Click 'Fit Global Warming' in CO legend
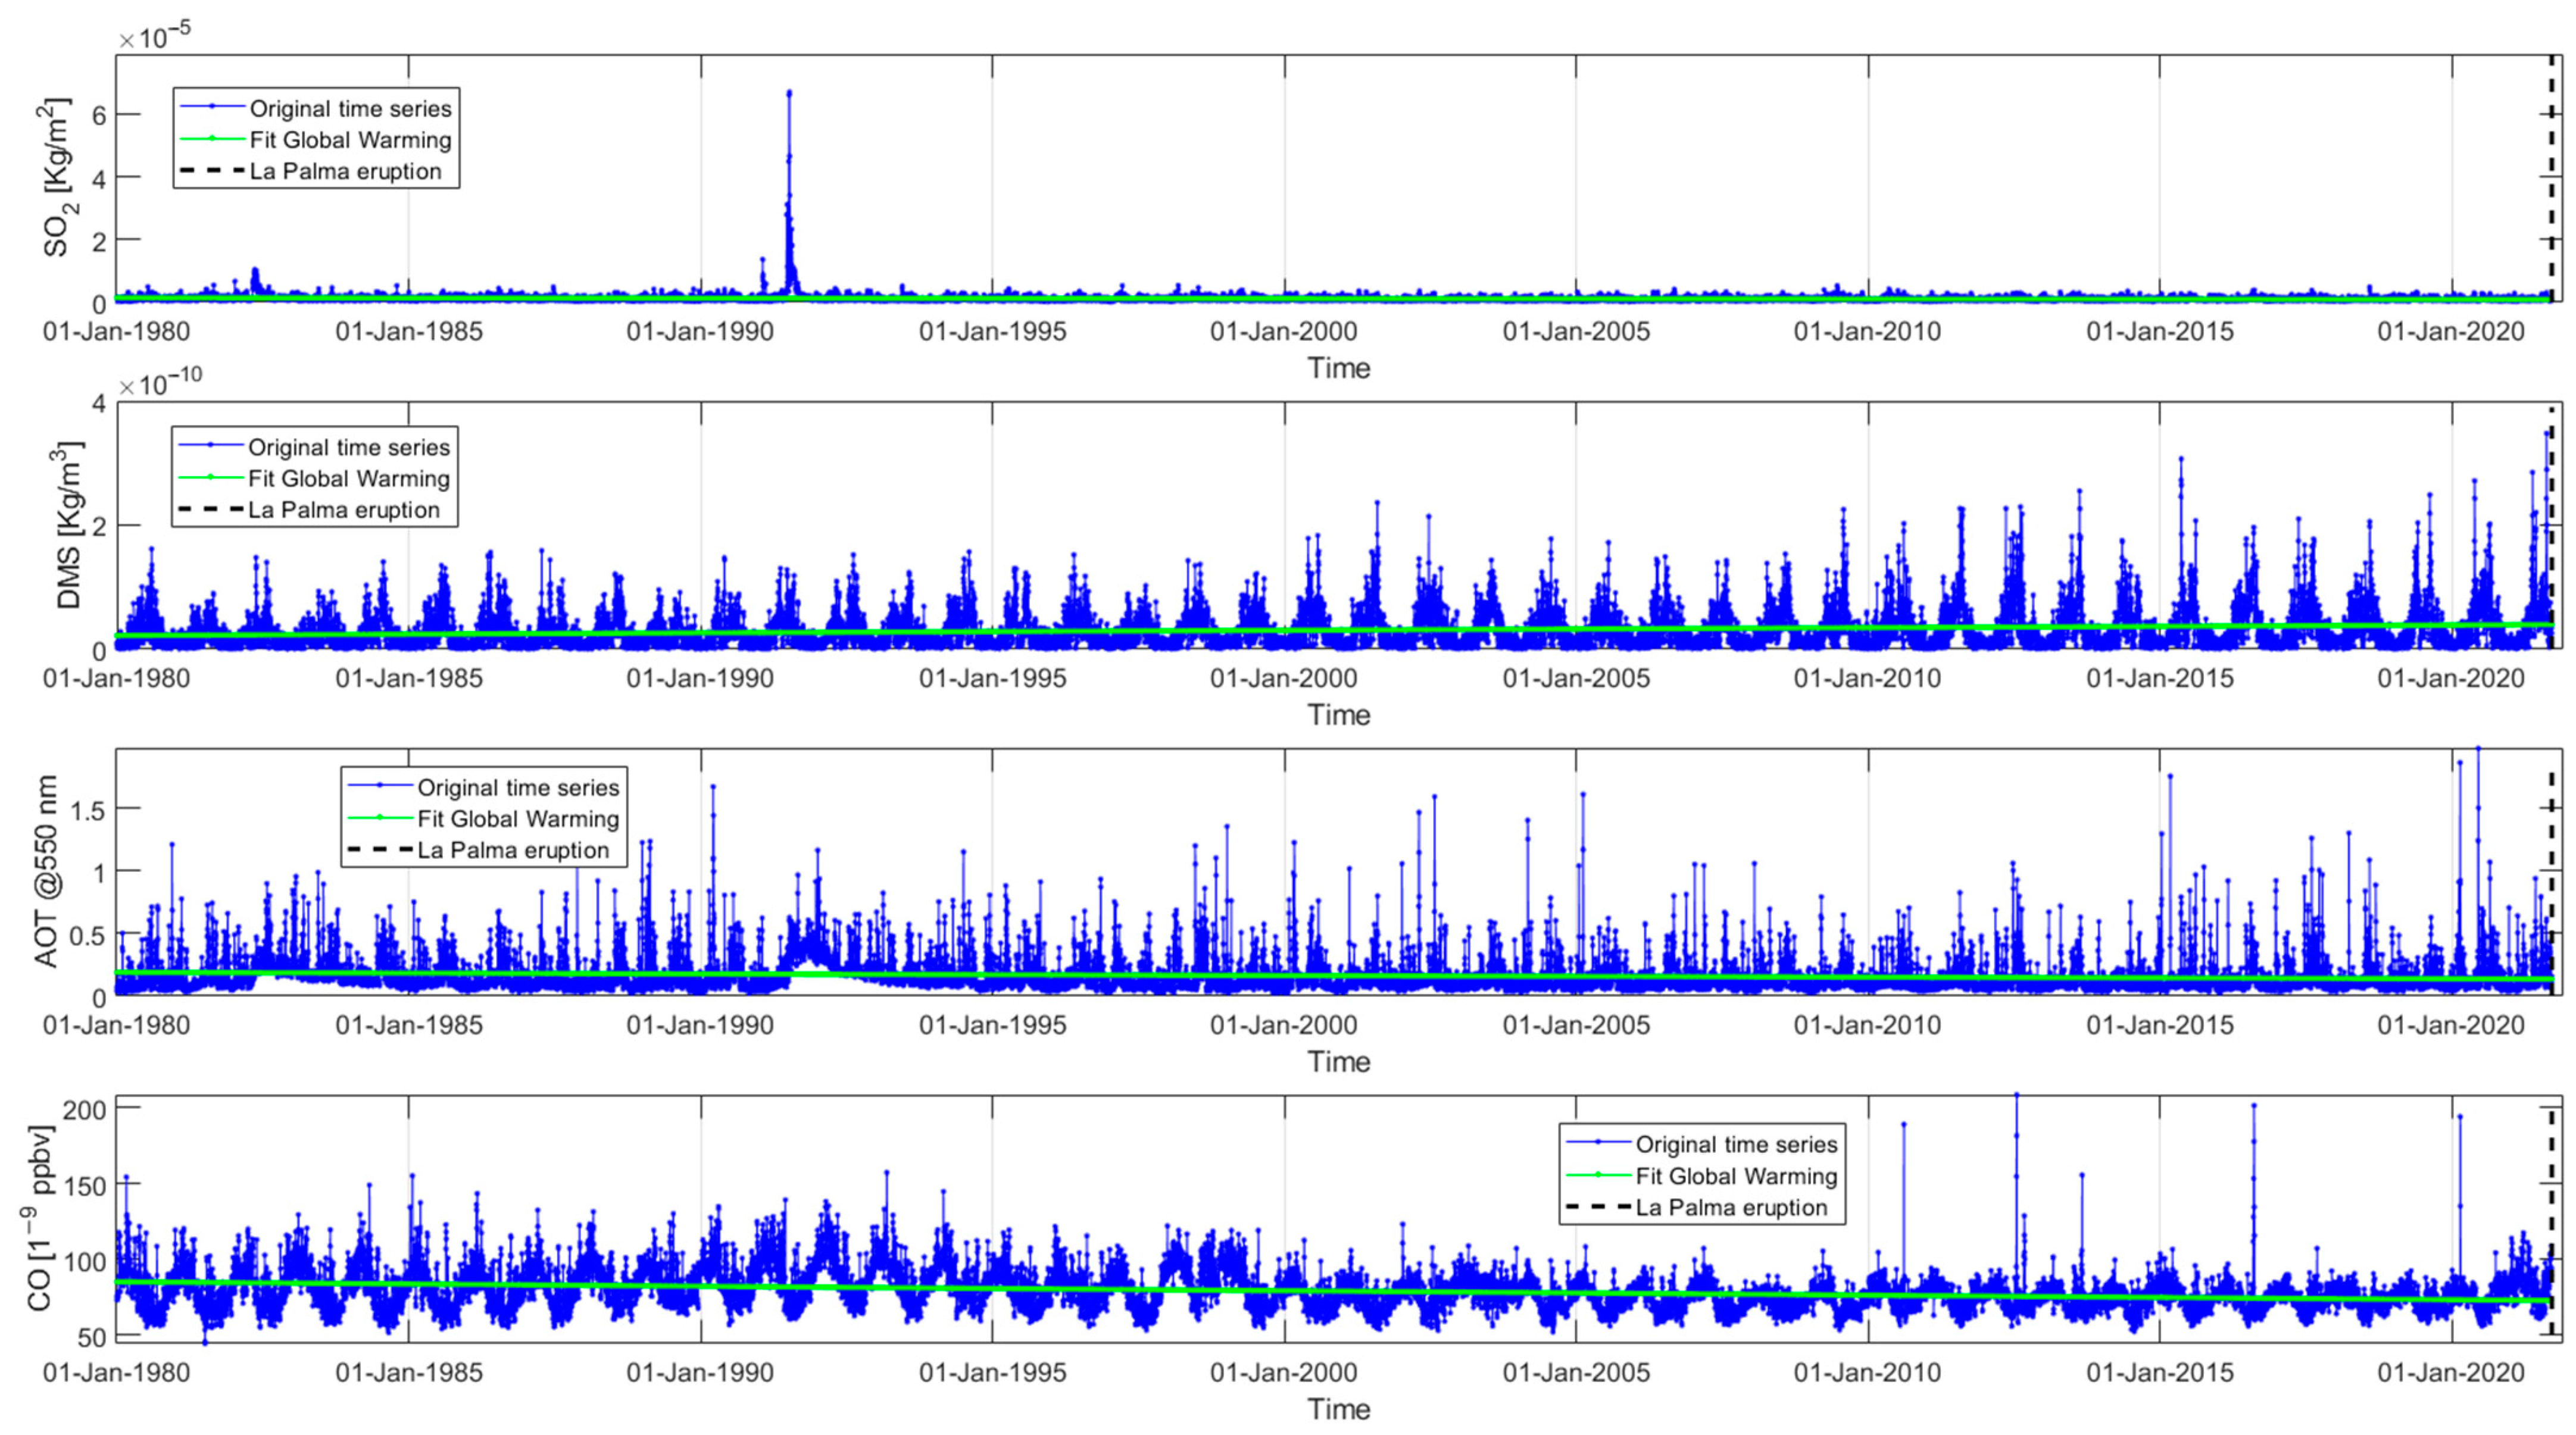The height and width of the screenshot is (1435, 2576). point(1736,1176)
